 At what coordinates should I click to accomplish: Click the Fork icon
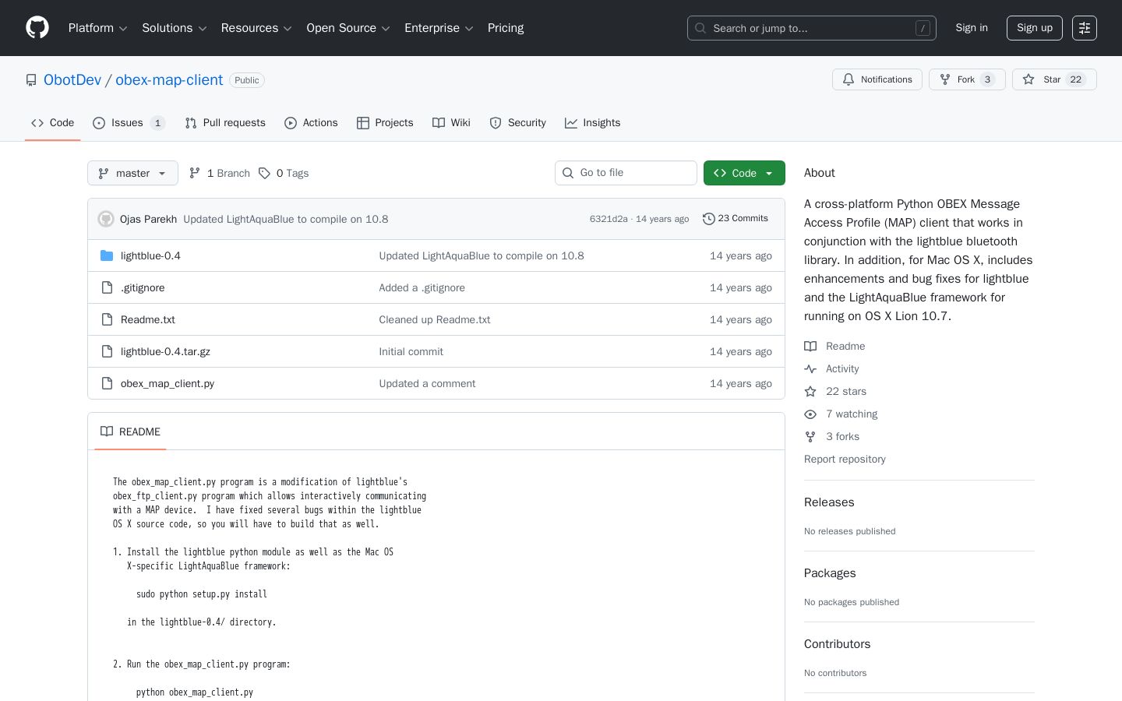tap(945, 79)
